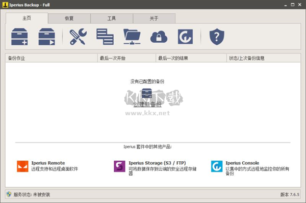Click the 创建新备份 link

point(147,104)
